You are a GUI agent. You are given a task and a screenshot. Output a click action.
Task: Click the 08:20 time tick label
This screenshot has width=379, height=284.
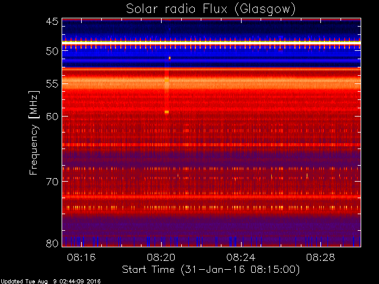tap(161, 258)
